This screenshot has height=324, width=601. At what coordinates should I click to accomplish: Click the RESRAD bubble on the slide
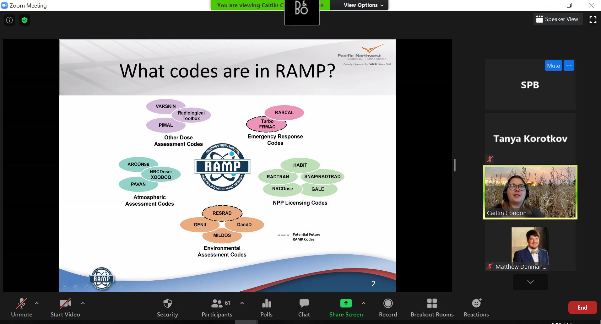pos(222,213)
